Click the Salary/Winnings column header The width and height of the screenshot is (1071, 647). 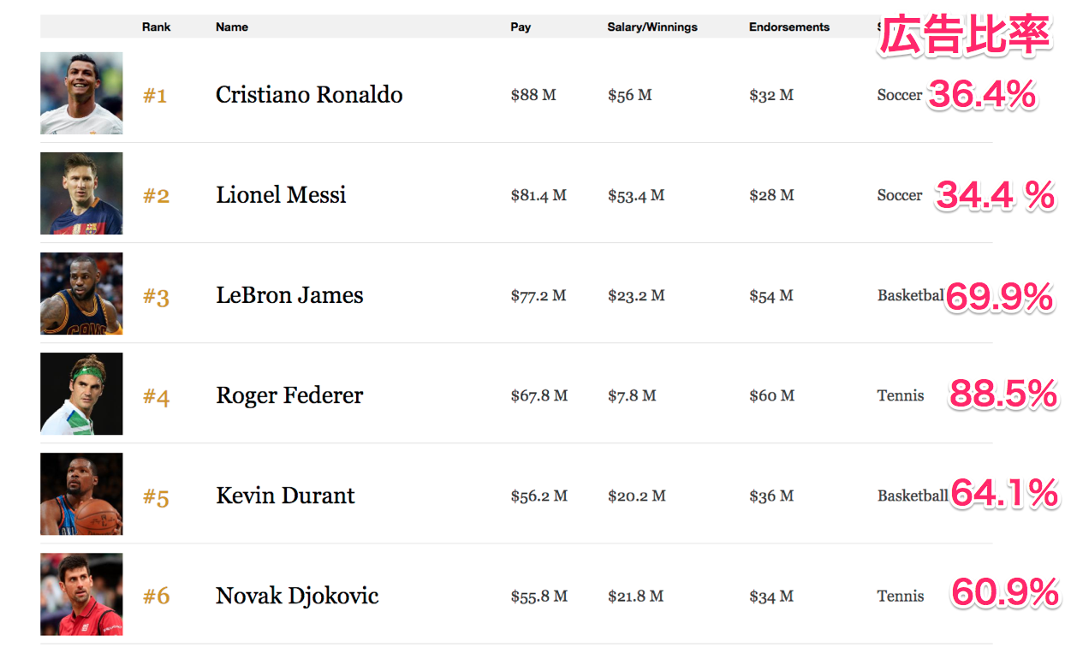652,27
